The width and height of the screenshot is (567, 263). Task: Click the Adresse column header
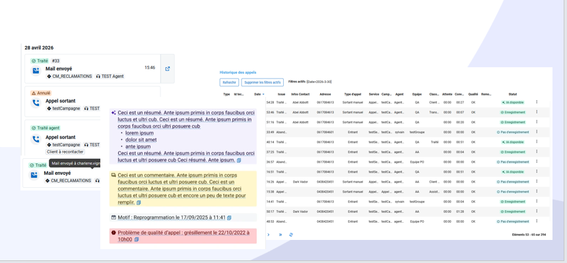(325, 94)
